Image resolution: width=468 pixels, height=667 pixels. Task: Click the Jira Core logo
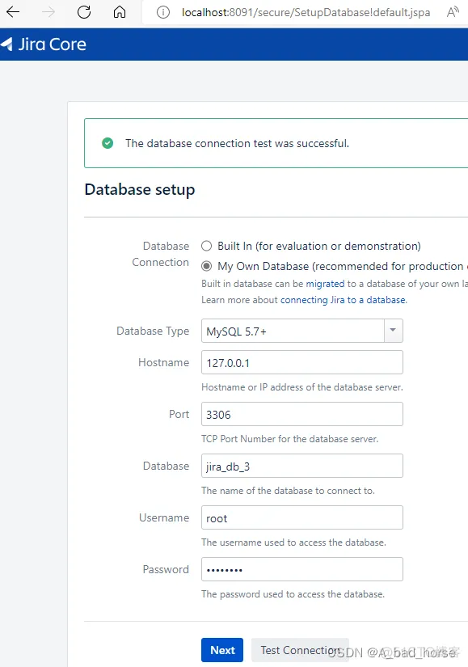[x=44, y=44]
